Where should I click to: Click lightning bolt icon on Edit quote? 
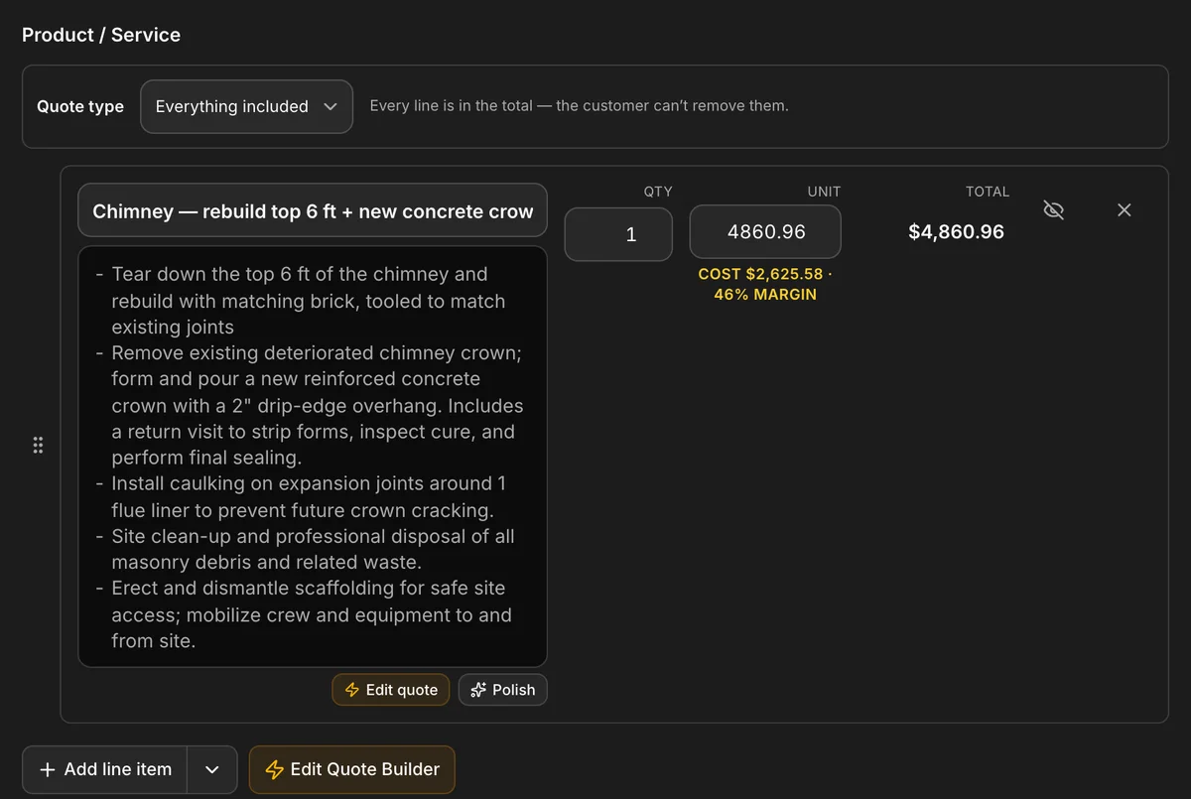(351, 690)
